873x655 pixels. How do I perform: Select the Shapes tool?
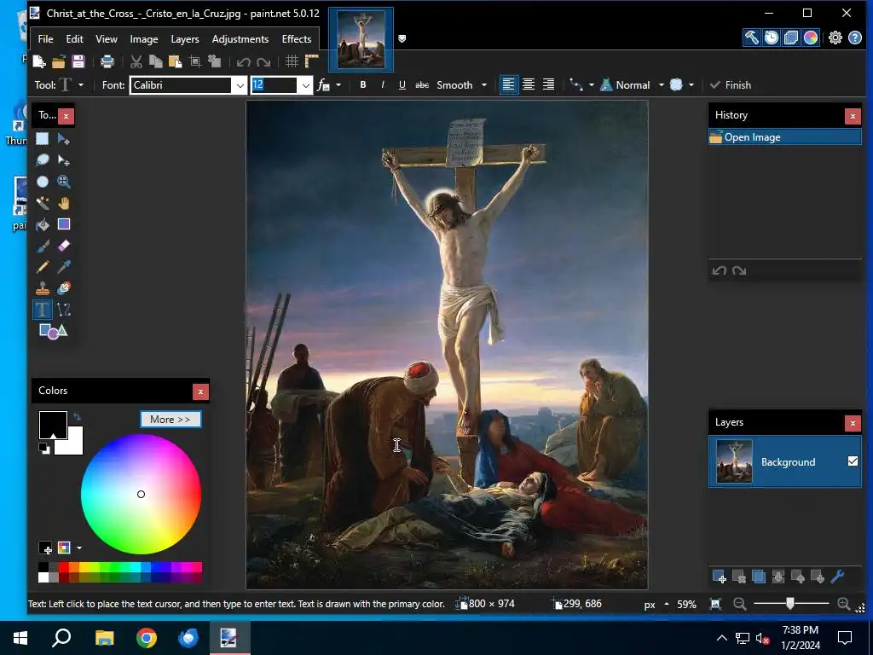[x=53, y=331]
